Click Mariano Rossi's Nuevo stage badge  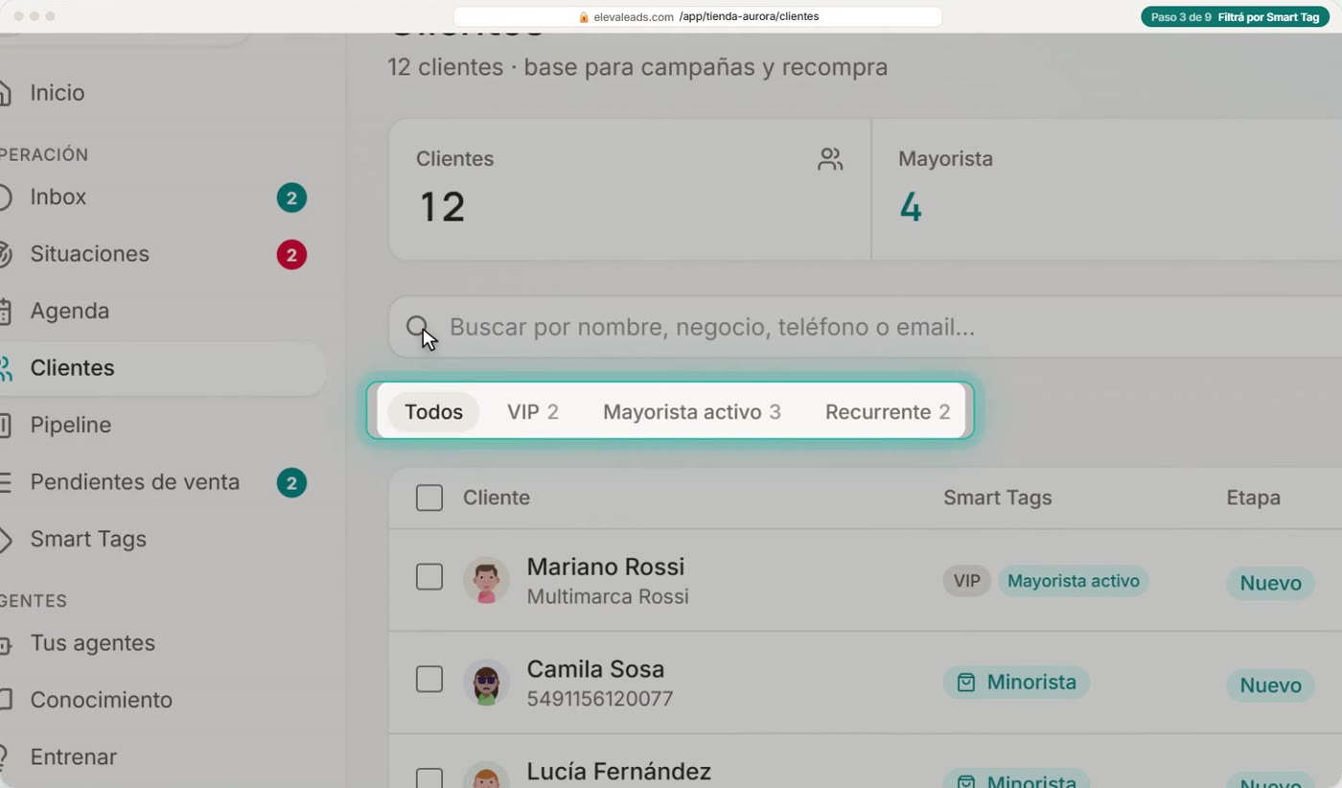(1270, 583)
